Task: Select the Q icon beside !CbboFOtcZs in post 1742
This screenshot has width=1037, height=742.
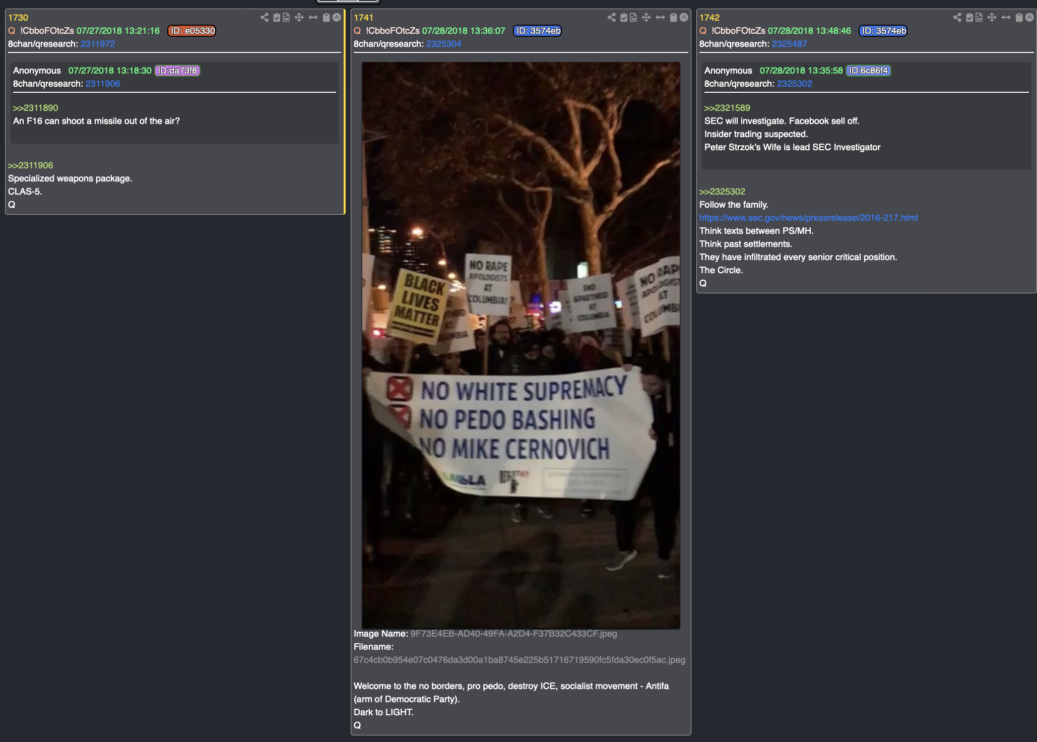Action: [x=703, y=31]
